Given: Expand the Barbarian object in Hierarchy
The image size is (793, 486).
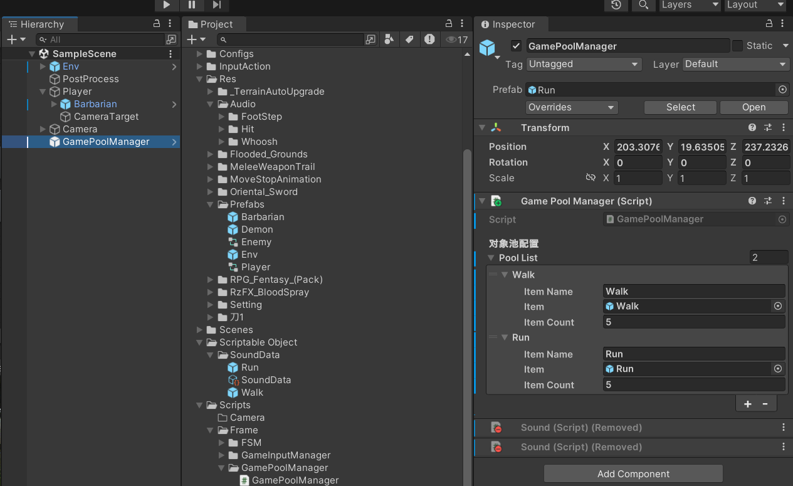Looking at the screenshot, I should (54, 104).
